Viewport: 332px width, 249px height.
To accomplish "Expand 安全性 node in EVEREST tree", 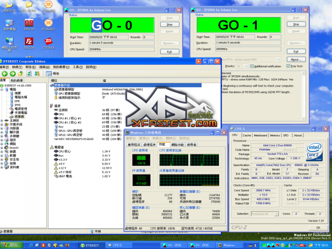I will click(x=2, y=159).
